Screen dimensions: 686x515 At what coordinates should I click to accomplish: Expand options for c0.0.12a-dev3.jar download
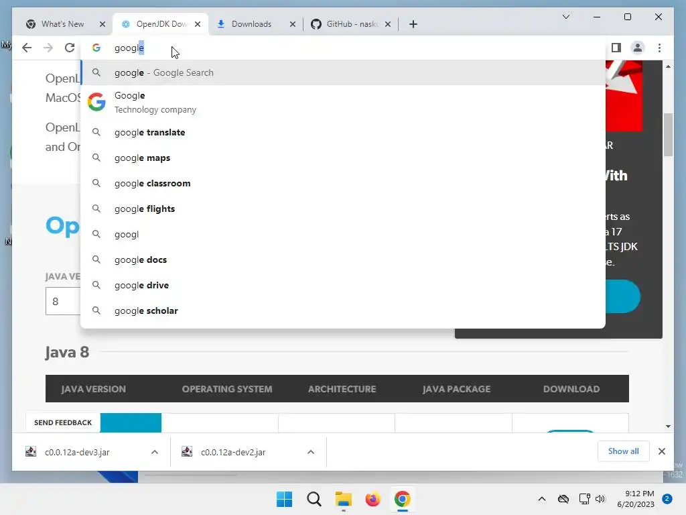coord(155,452)
